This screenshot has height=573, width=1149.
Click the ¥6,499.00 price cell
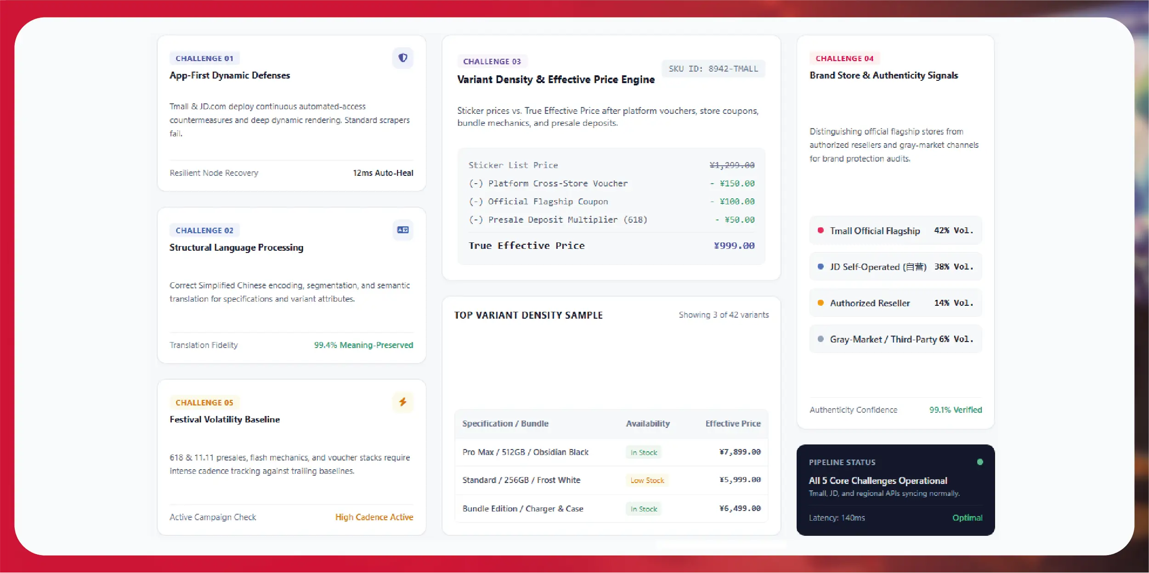pyautogui.click(x=740, y=508)
